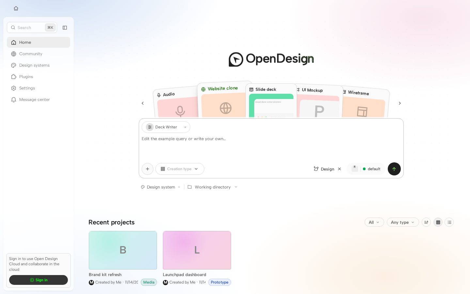Open Message center
Screen dimensions: 470x294
click(x=39, y=100)
